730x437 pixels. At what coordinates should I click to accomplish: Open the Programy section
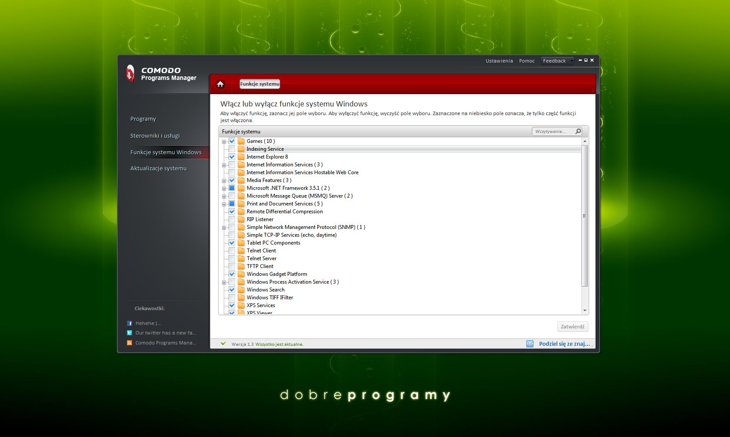tap(143, 119)
